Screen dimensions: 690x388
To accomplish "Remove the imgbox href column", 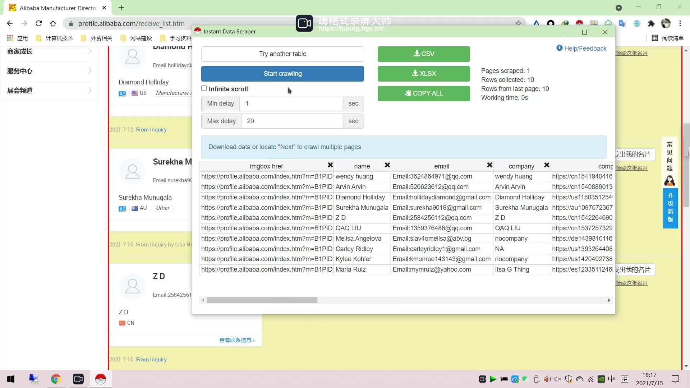I will coord(330,165).
